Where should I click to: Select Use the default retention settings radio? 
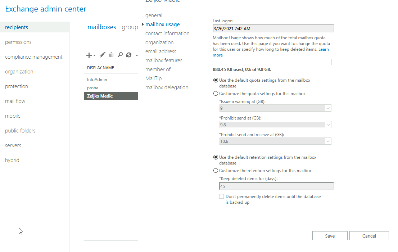[216, 157]
